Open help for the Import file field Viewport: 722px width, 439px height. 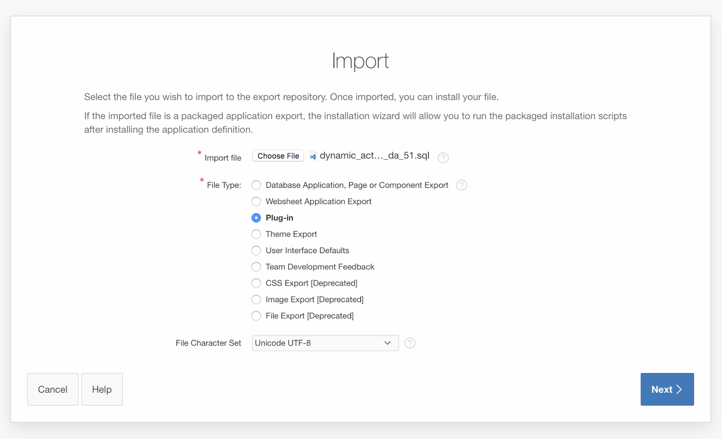443,158
